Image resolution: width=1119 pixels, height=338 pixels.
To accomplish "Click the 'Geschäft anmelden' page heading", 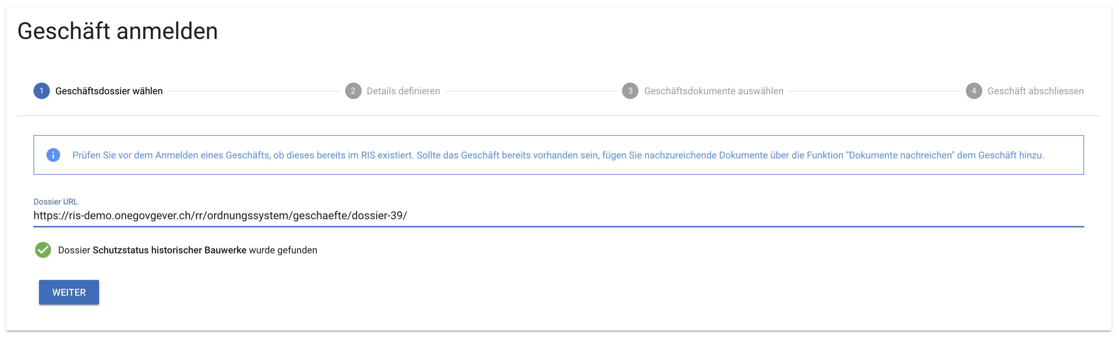I will click(118, 31).
